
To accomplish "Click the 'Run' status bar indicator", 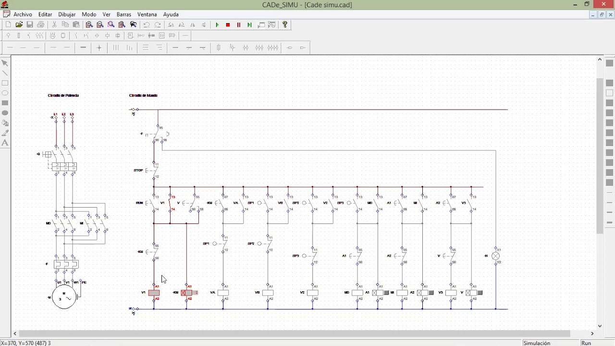I will coord(586,343).
